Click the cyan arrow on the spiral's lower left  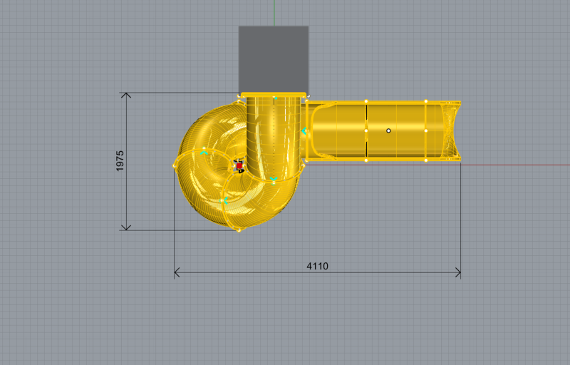point(224,200)
